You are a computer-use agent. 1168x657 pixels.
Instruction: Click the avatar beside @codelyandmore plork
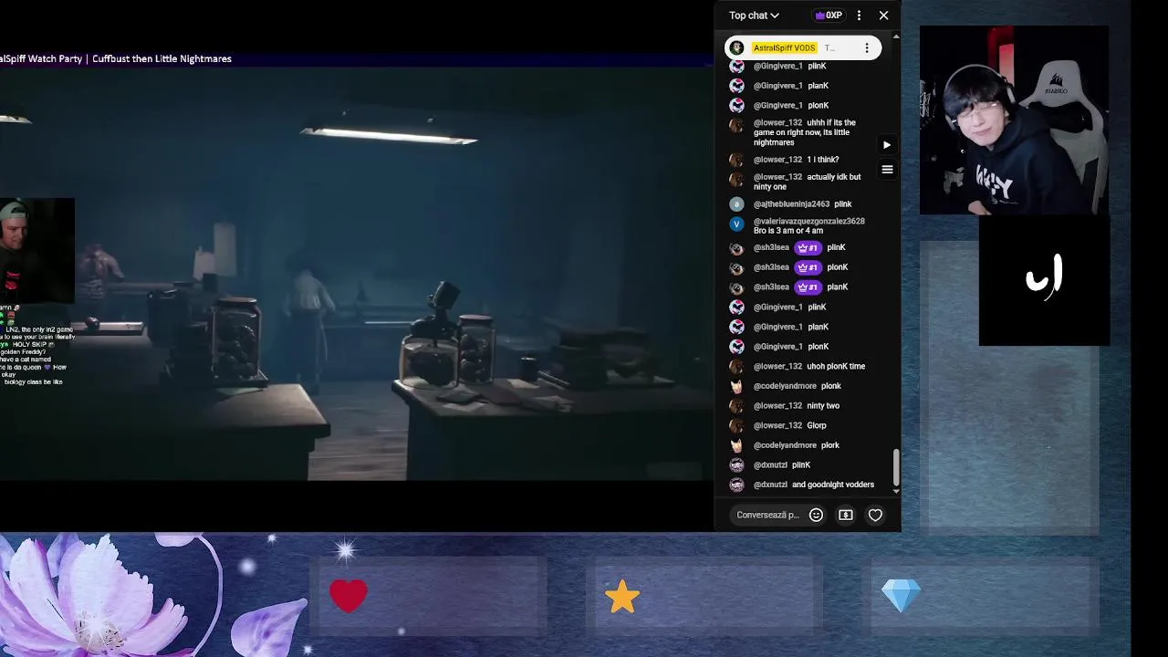point(737,445)
